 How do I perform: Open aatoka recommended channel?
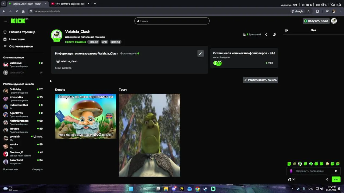coord(23,146)
